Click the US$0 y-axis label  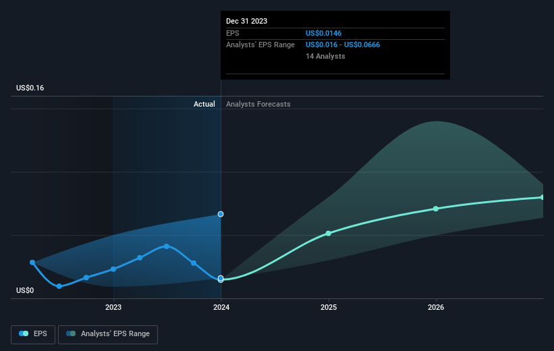click(25, 290)
